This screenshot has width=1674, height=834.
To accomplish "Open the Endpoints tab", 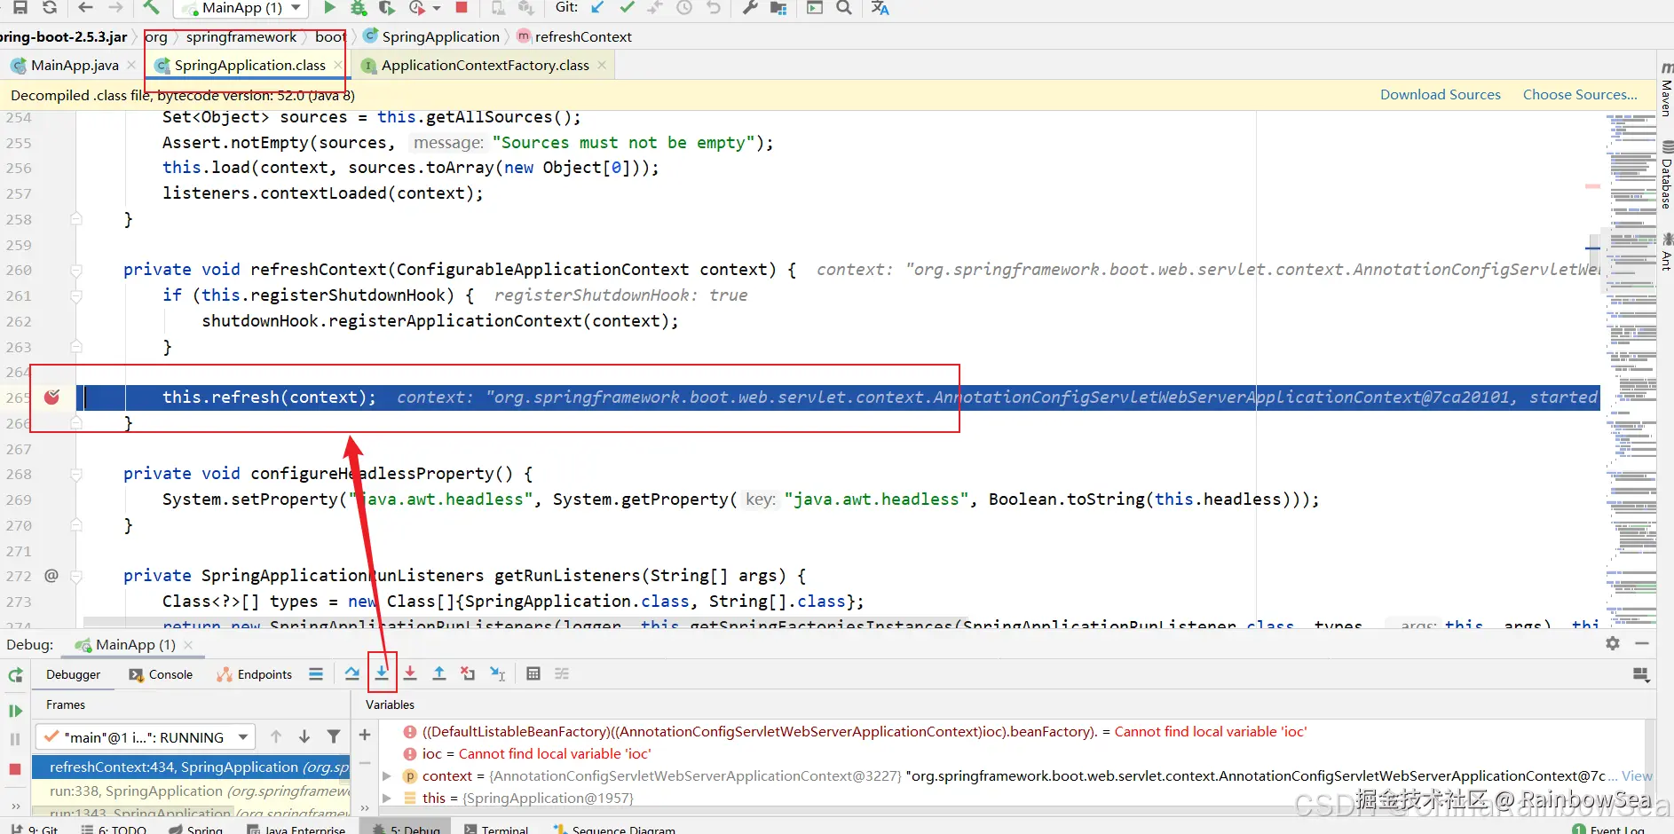I will coord(254,674).
